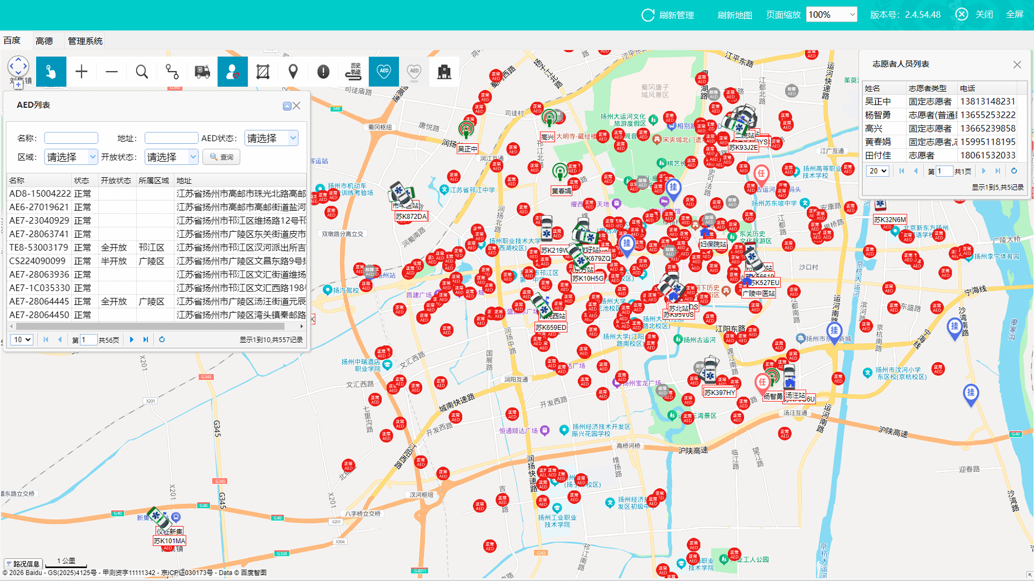Select volunteer row 杨智勇

click(x=940, y=115)
